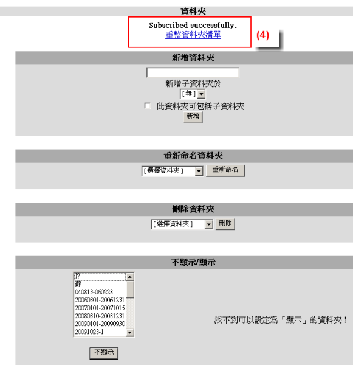
Task: Click the folder list scrollbar thumb
Action: (x=130, y=290)
